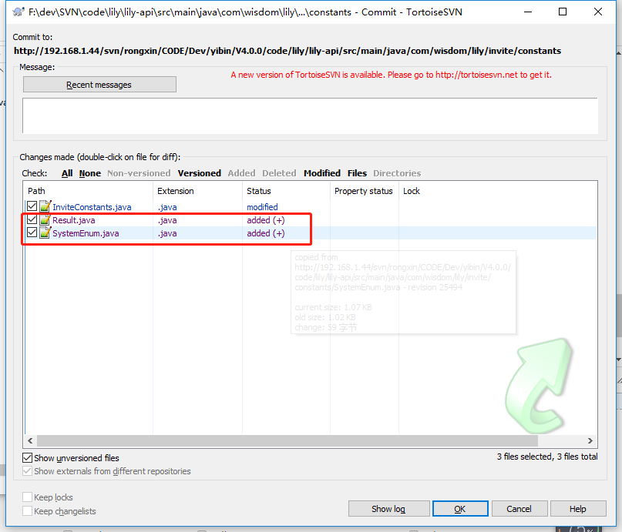Image resolution: width=622 pixels, height=532 pixels.
Task: Confirm the commit with OK
Action: tap(460, 509)
